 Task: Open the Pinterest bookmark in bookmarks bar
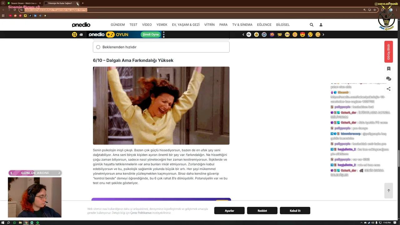click(20, 16)
